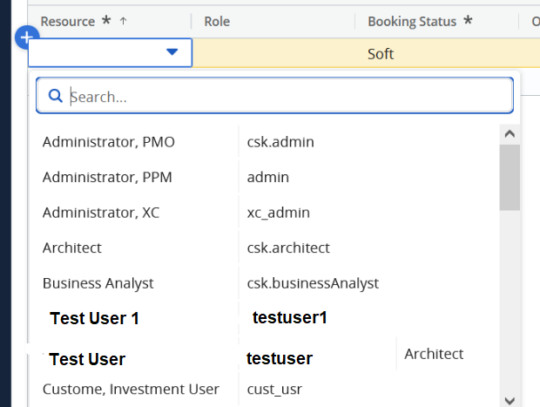Screen dimensions: 540x407
Task: Choose Test User 1 in list
Action: point(94,319)
